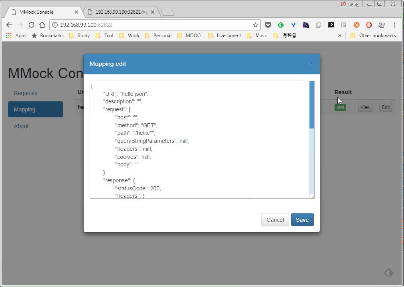The height and width of the screenshot is (287, 404).
Task: Click the textarea resize handle corner
Action: (312, 196)
